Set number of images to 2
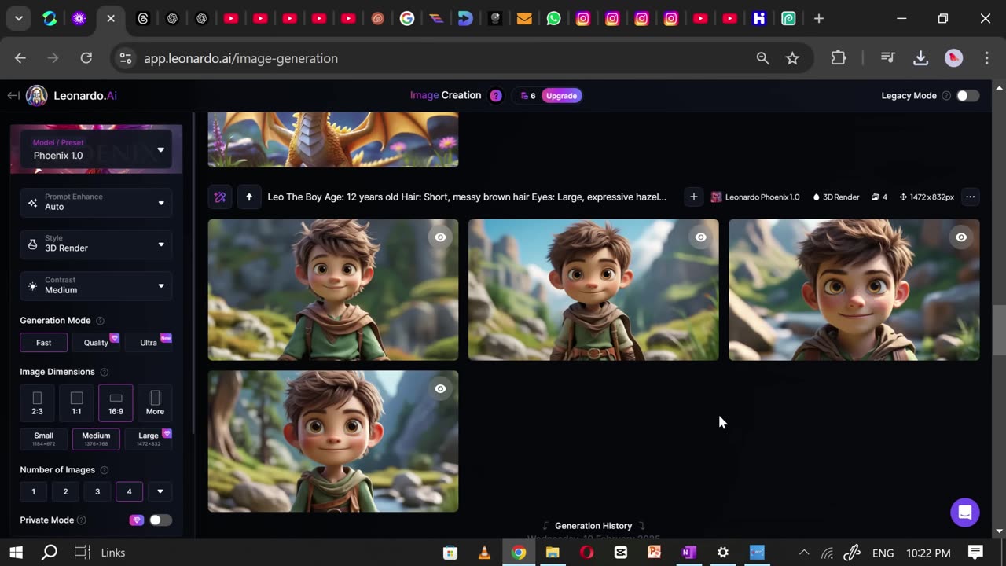This screenshot has height=566, width=1006. 65,491
